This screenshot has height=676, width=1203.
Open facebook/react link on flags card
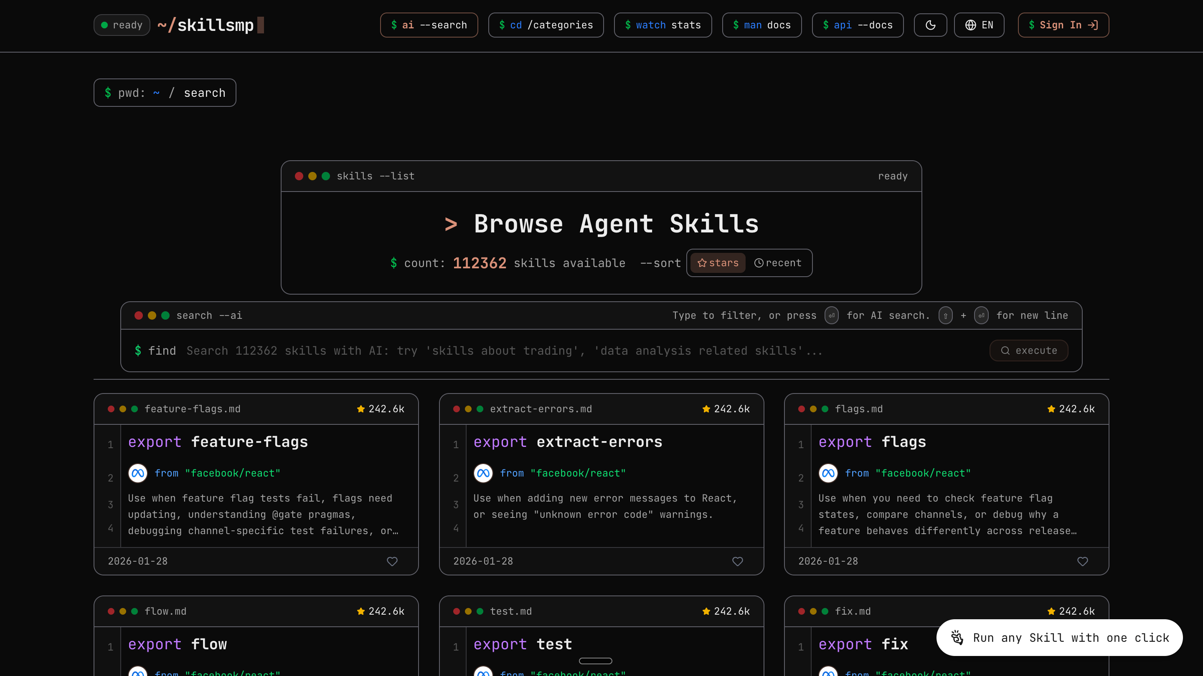[923, 473]
